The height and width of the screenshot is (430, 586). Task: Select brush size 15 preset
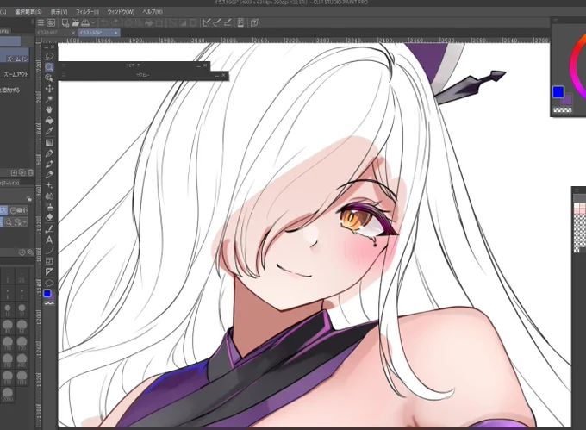8,309
